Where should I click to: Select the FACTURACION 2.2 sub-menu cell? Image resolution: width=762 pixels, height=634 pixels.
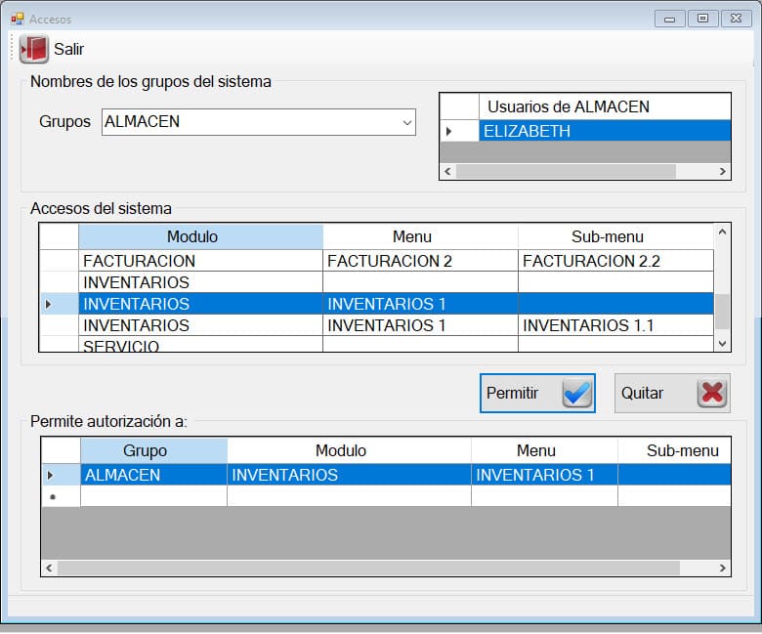(x=615, y=261)
